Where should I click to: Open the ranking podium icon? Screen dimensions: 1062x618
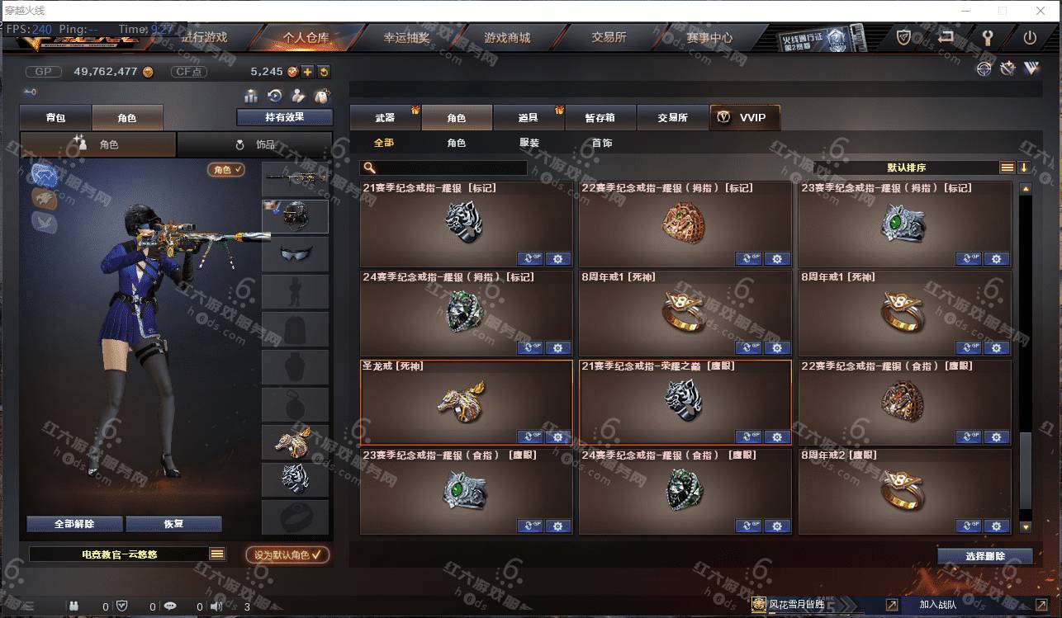point(251,96)
